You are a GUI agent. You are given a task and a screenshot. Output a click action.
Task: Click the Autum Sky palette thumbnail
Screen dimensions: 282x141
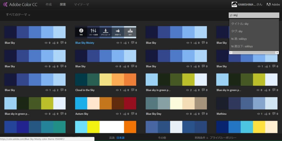[x=105, y=103]
